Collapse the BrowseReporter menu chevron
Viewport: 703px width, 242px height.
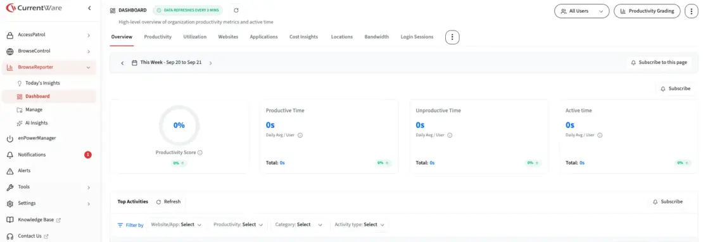pos(88,68)
